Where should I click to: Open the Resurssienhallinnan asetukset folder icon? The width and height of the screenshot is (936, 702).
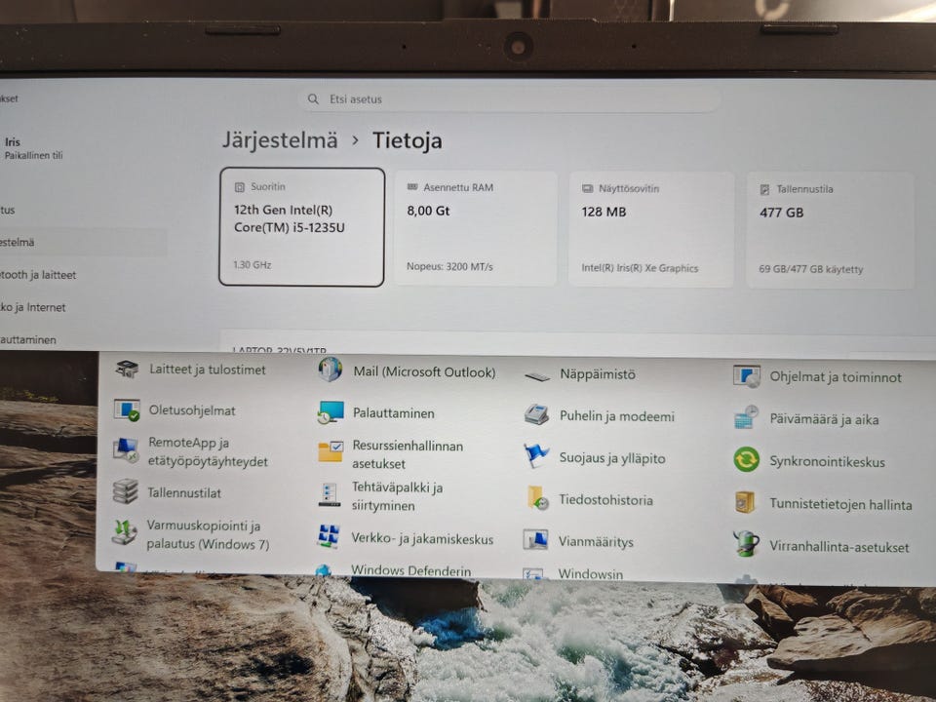[331, 451]
